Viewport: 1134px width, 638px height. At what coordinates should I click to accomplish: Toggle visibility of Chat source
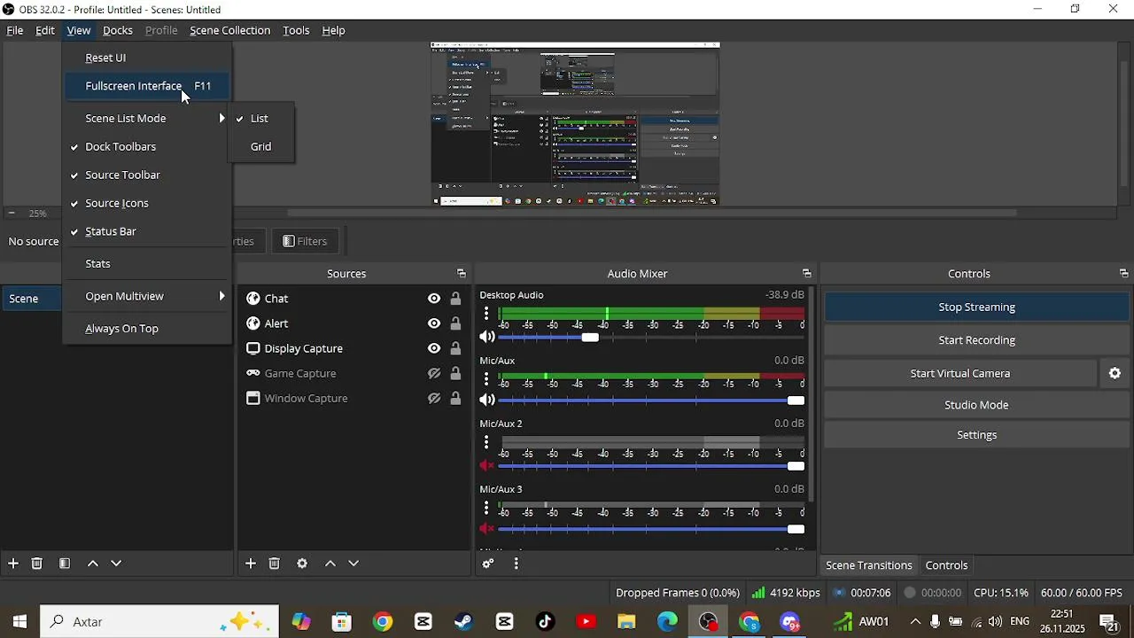pos(434,299)
